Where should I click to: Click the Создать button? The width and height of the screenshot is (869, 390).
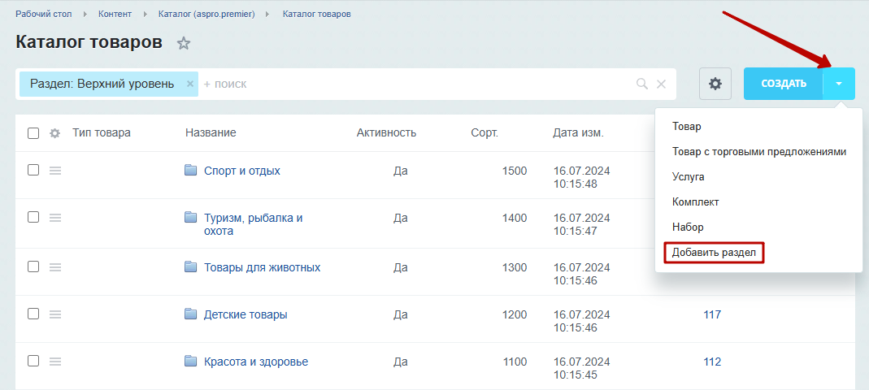coord(783,84)
